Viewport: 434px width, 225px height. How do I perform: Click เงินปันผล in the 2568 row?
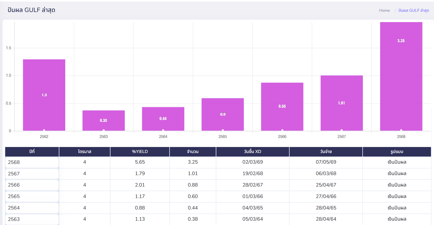397,162
